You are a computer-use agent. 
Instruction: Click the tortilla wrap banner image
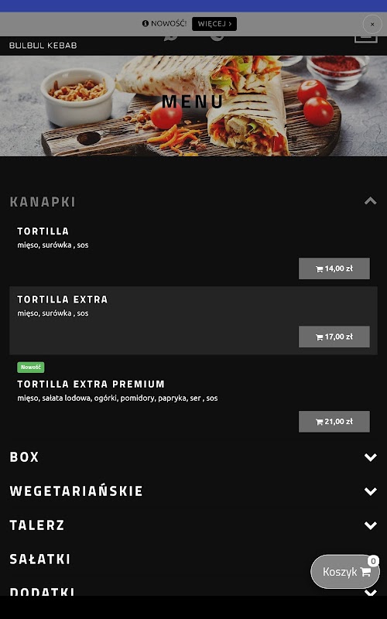(193, 106)
